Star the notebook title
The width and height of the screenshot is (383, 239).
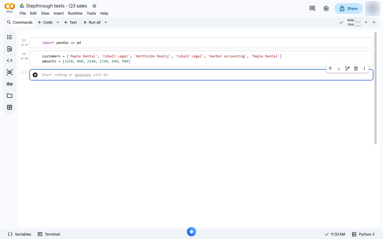(x=94, y=6)
